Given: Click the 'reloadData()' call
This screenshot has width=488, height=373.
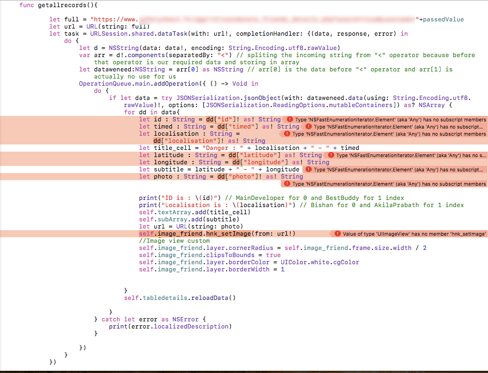Looking at the screenshot, I should pos(213,298).
